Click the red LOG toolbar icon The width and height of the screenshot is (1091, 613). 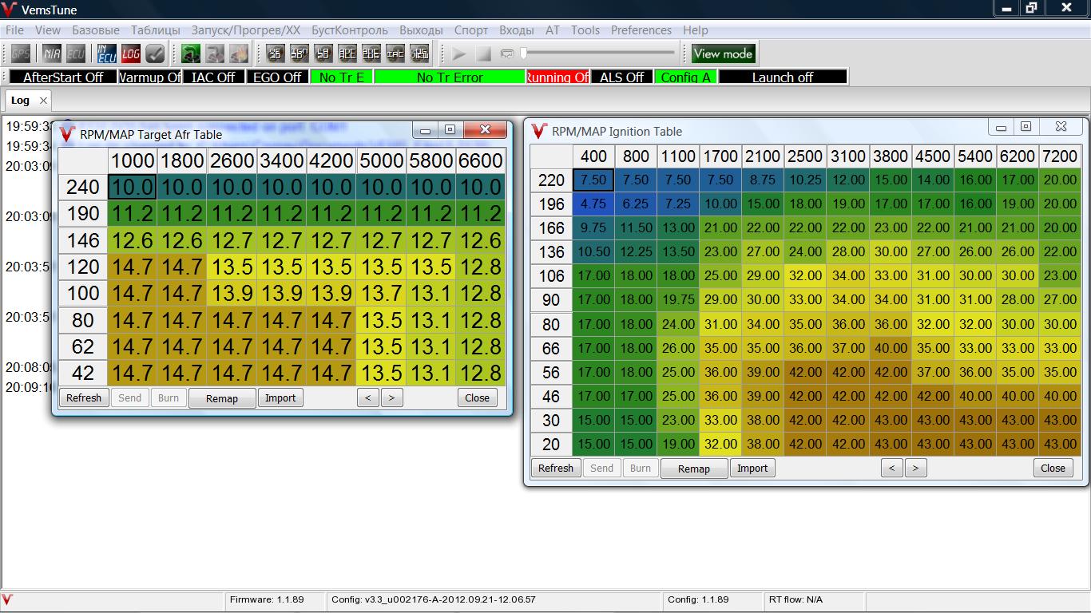pyautogui.click(x=131, y=54)
